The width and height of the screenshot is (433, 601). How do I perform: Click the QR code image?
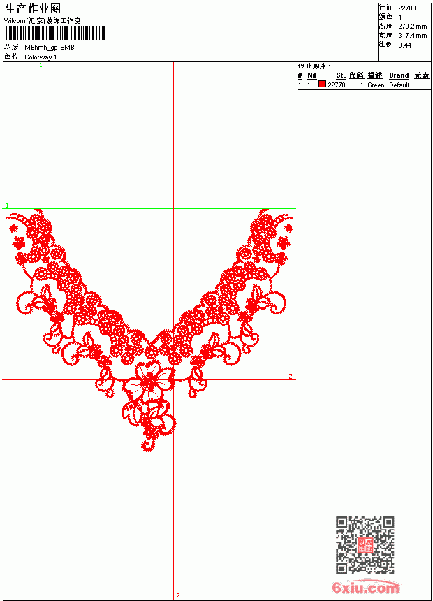[x=365, y=545]
